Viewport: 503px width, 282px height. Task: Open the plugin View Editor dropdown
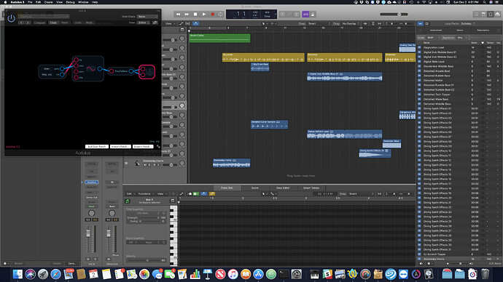coord(144,23)
